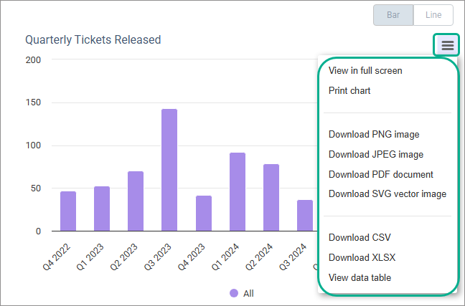Toggle the All series legend label
This screenshot has height=306, width=465.
[x=248, y=293]
